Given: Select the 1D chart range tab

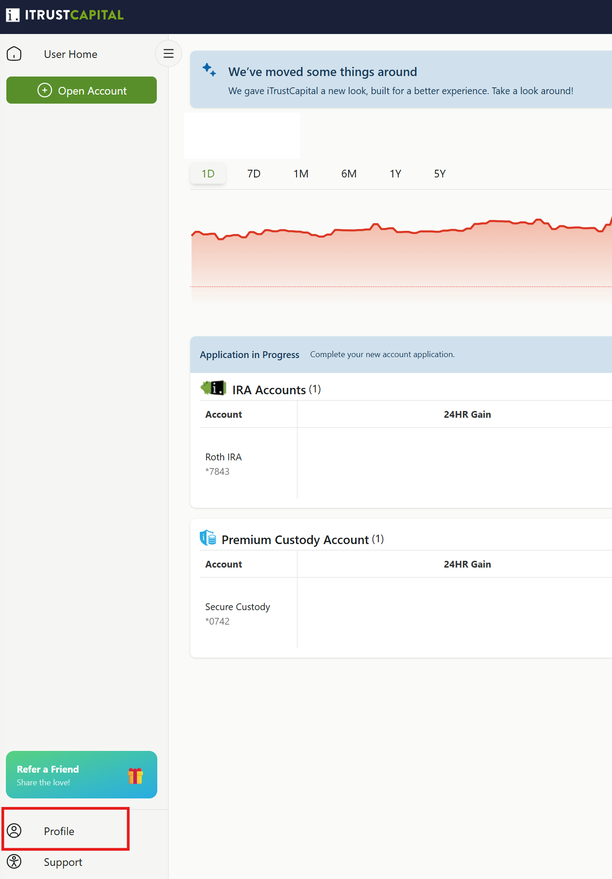Looking at the screenshot, I should [208, 174].
